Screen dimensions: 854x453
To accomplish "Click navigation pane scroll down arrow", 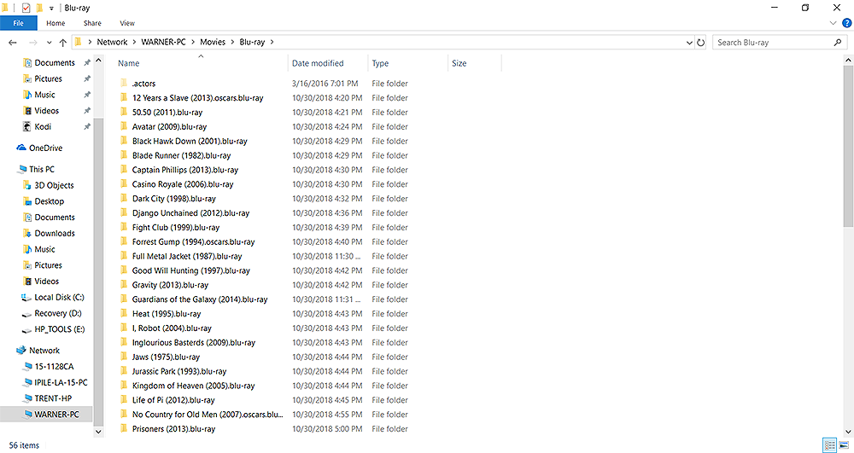I will pyautogui.click(x=98, y=432).
